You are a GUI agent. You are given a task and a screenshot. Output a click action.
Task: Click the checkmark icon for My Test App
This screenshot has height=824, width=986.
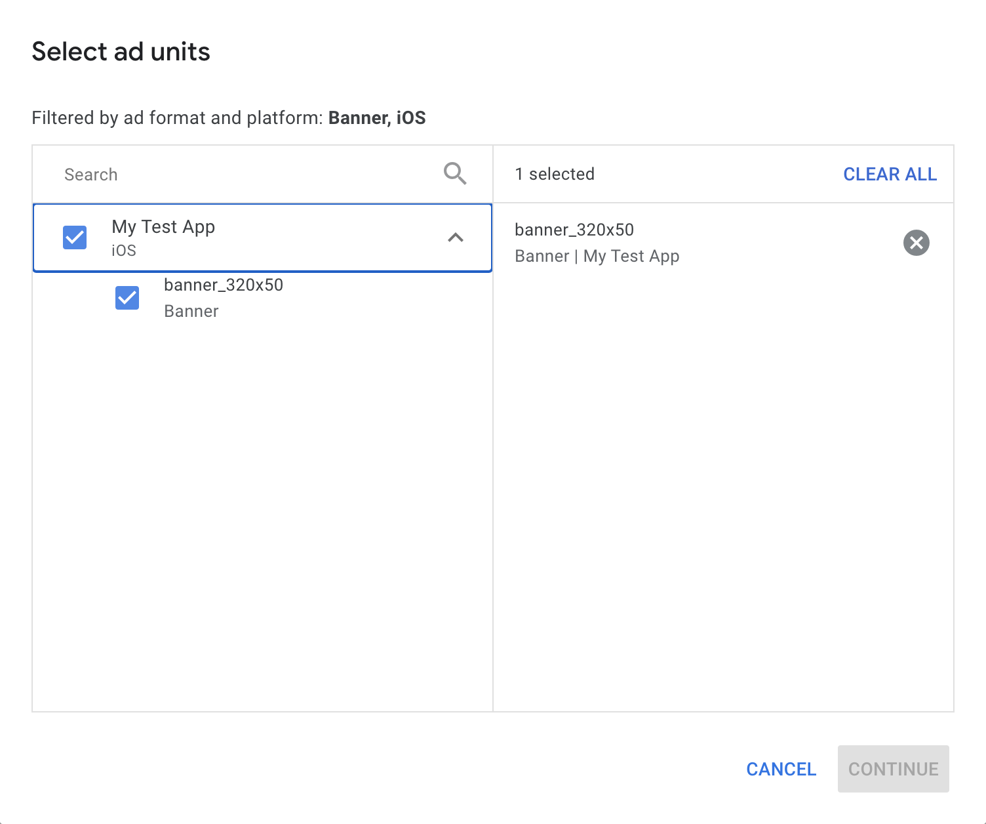click(74, 237)
